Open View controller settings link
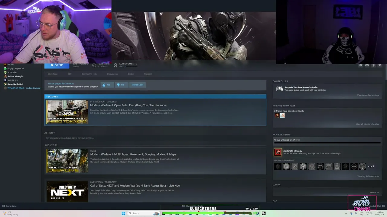The image size is (387, 217). (x=368, y=95)
